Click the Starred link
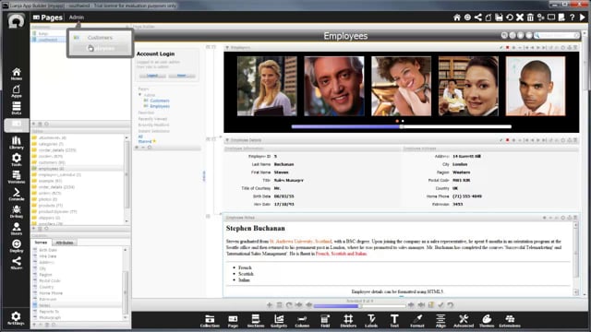 click(x=145, y=141)
